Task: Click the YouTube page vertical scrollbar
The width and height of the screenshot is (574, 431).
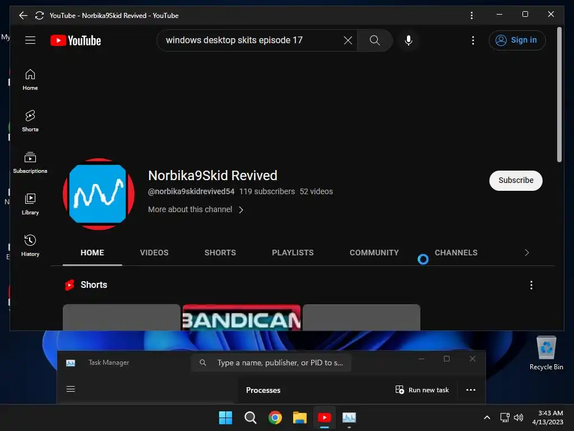Action: (x=559, y=94)
